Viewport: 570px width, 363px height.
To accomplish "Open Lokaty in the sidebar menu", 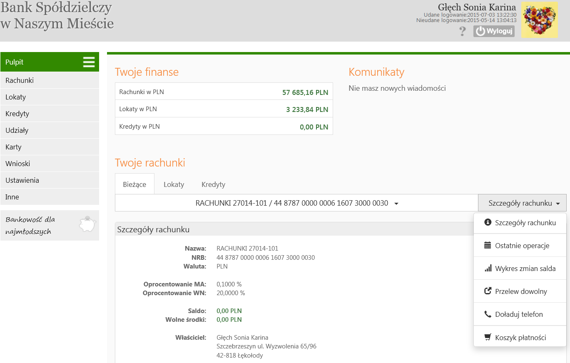I will 50,97.
